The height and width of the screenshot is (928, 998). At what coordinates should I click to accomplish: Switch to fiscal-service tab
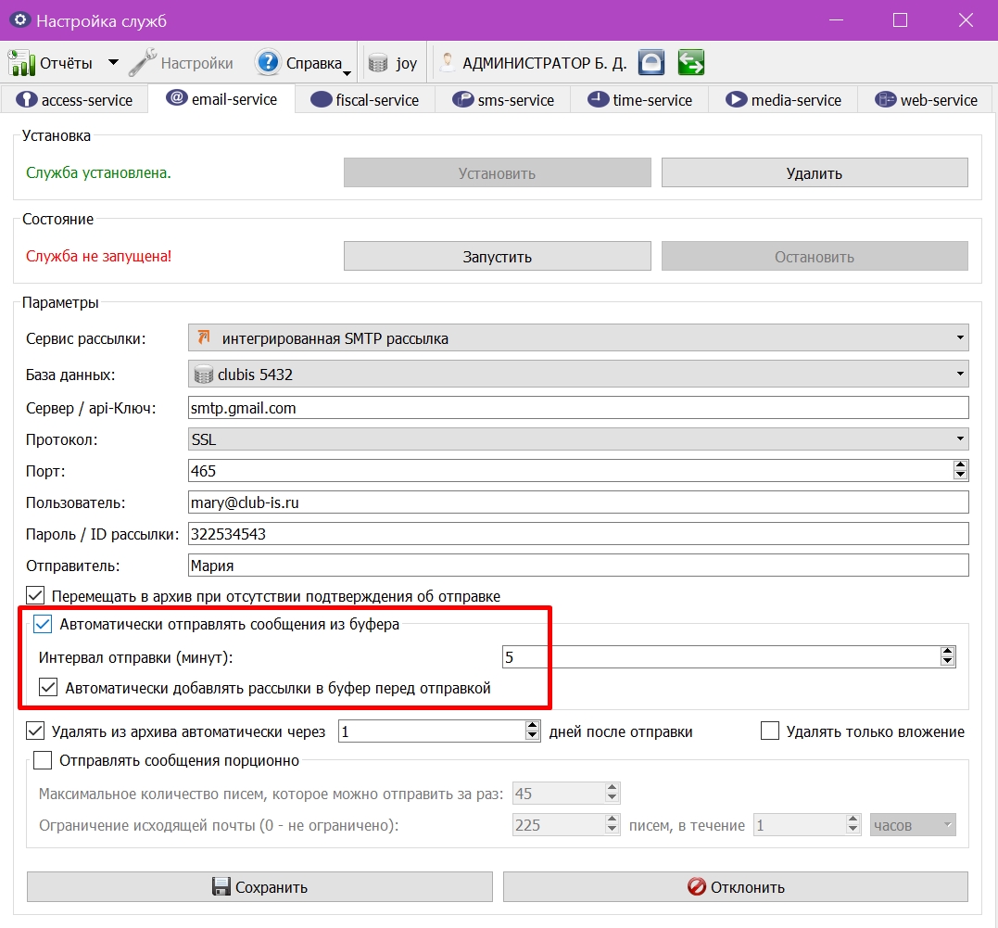click(365, 100)
